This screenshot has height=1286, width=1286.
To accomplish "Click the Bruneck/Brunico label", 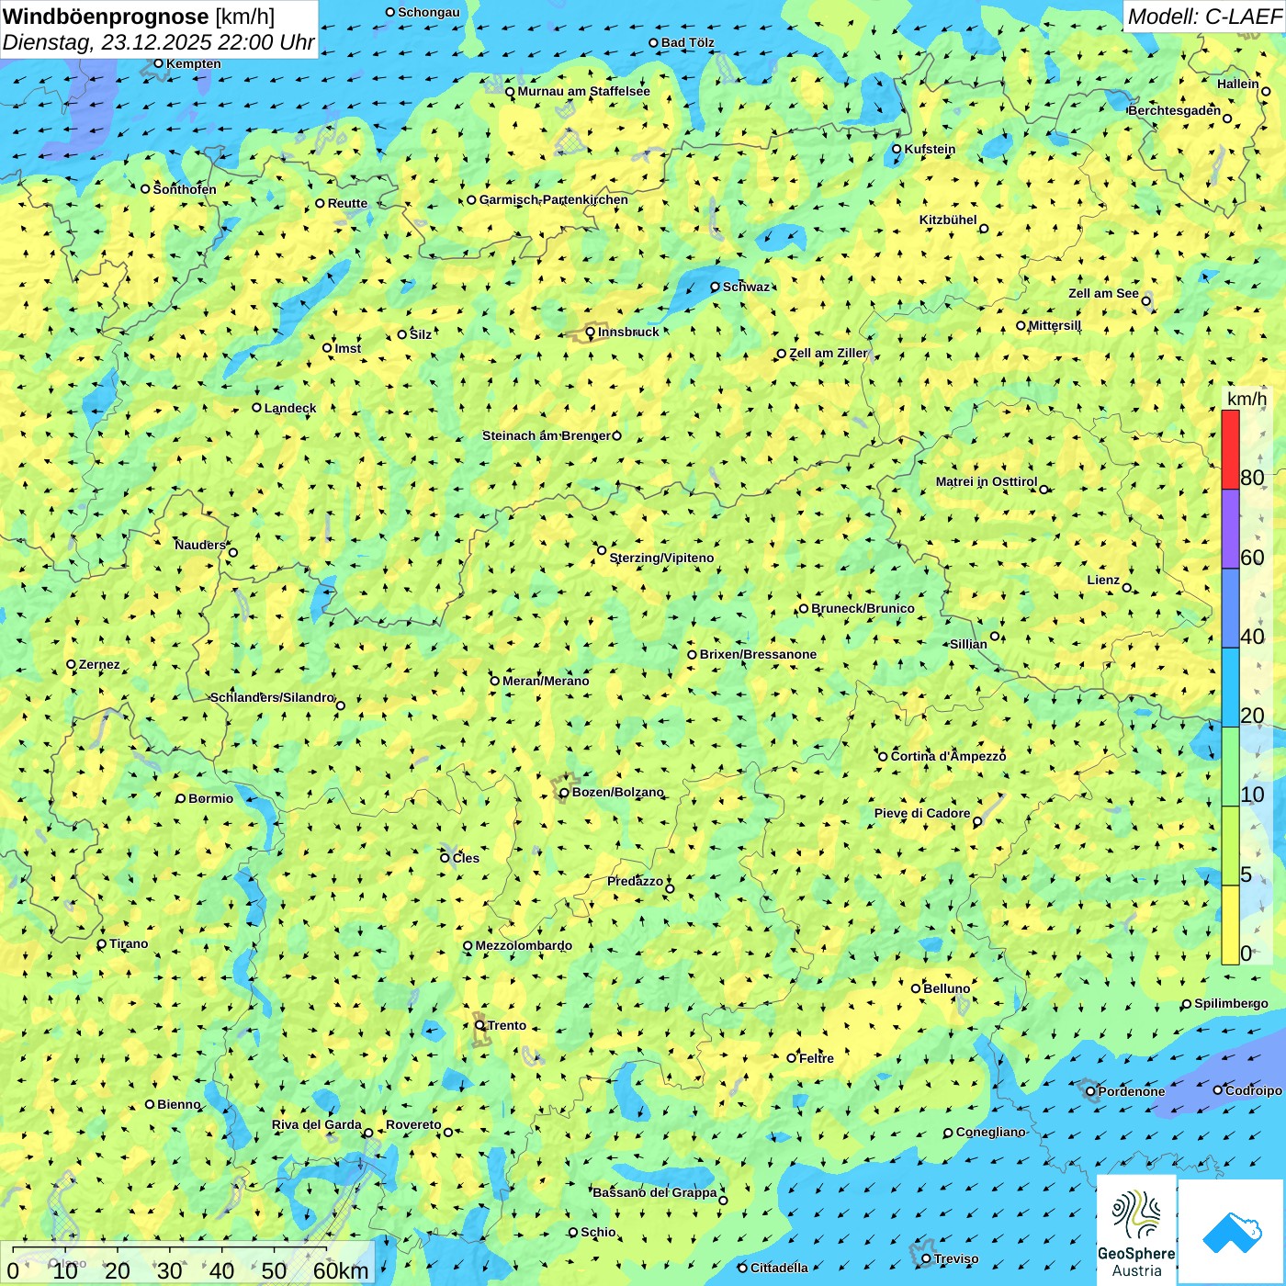I will click(x=863, y=608).
